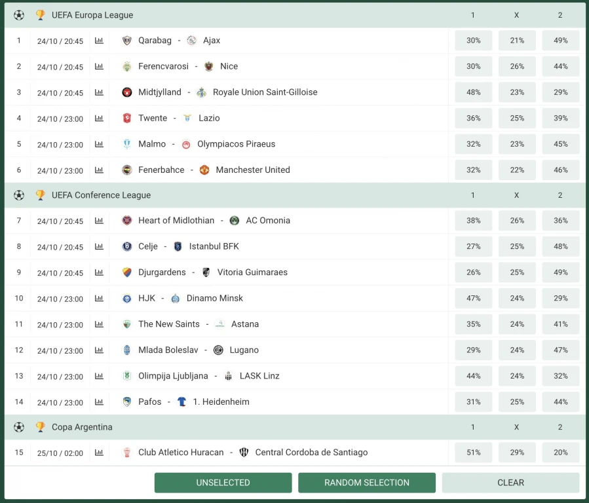Click the CLEAR button
The image size is (589, 503).
[x=510, y=483]
